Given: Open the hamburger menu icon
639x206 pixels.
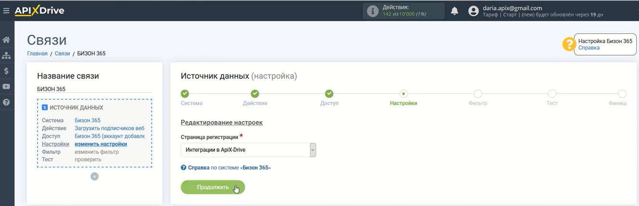Looking at the screenshot, I should click(x=6, y=11).
